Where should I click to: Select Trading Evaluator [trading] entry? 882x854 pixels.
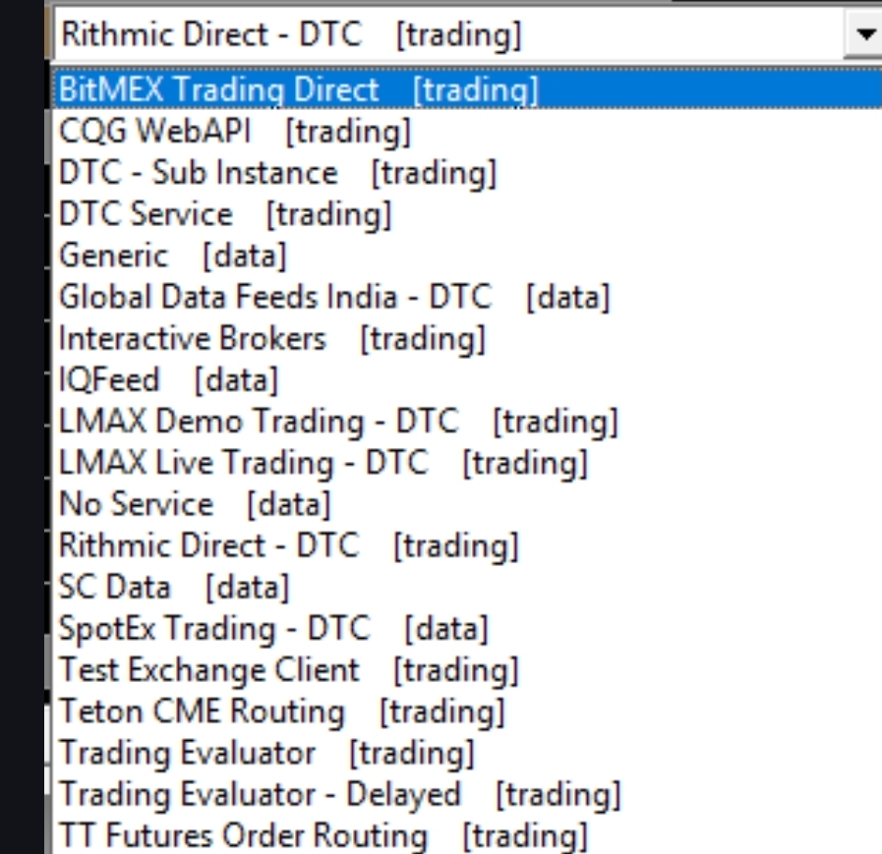tap(467, 753)
